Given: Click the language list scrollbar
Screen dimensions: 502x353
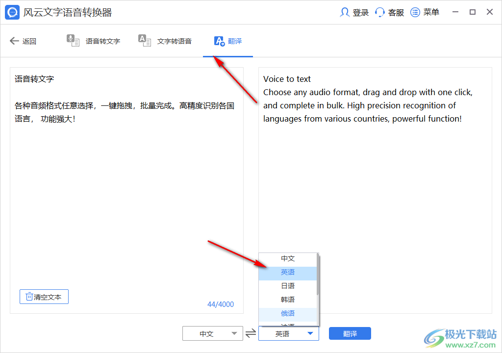Looking at the screenshot, I should 318,274.
